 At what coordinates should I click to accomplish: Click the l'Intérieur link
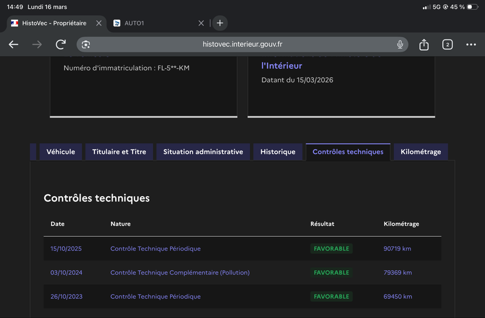pyautogui.click(x=281, y=65)
